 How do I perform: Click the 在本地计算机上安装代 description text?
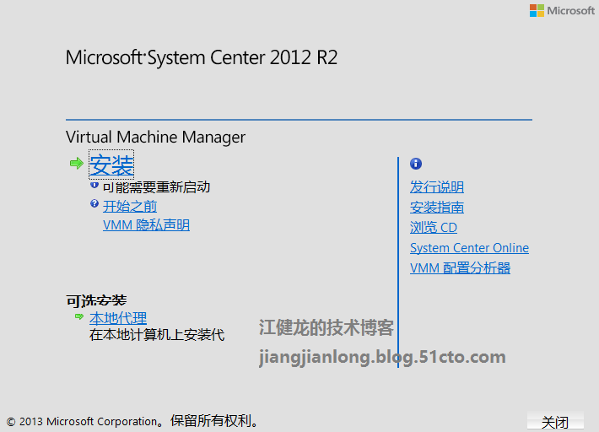(157, 335)
